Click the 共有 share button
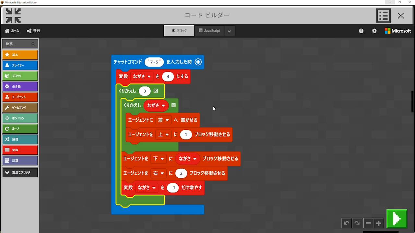This screenshot has width=415, height=233. (x=33, y=31)
